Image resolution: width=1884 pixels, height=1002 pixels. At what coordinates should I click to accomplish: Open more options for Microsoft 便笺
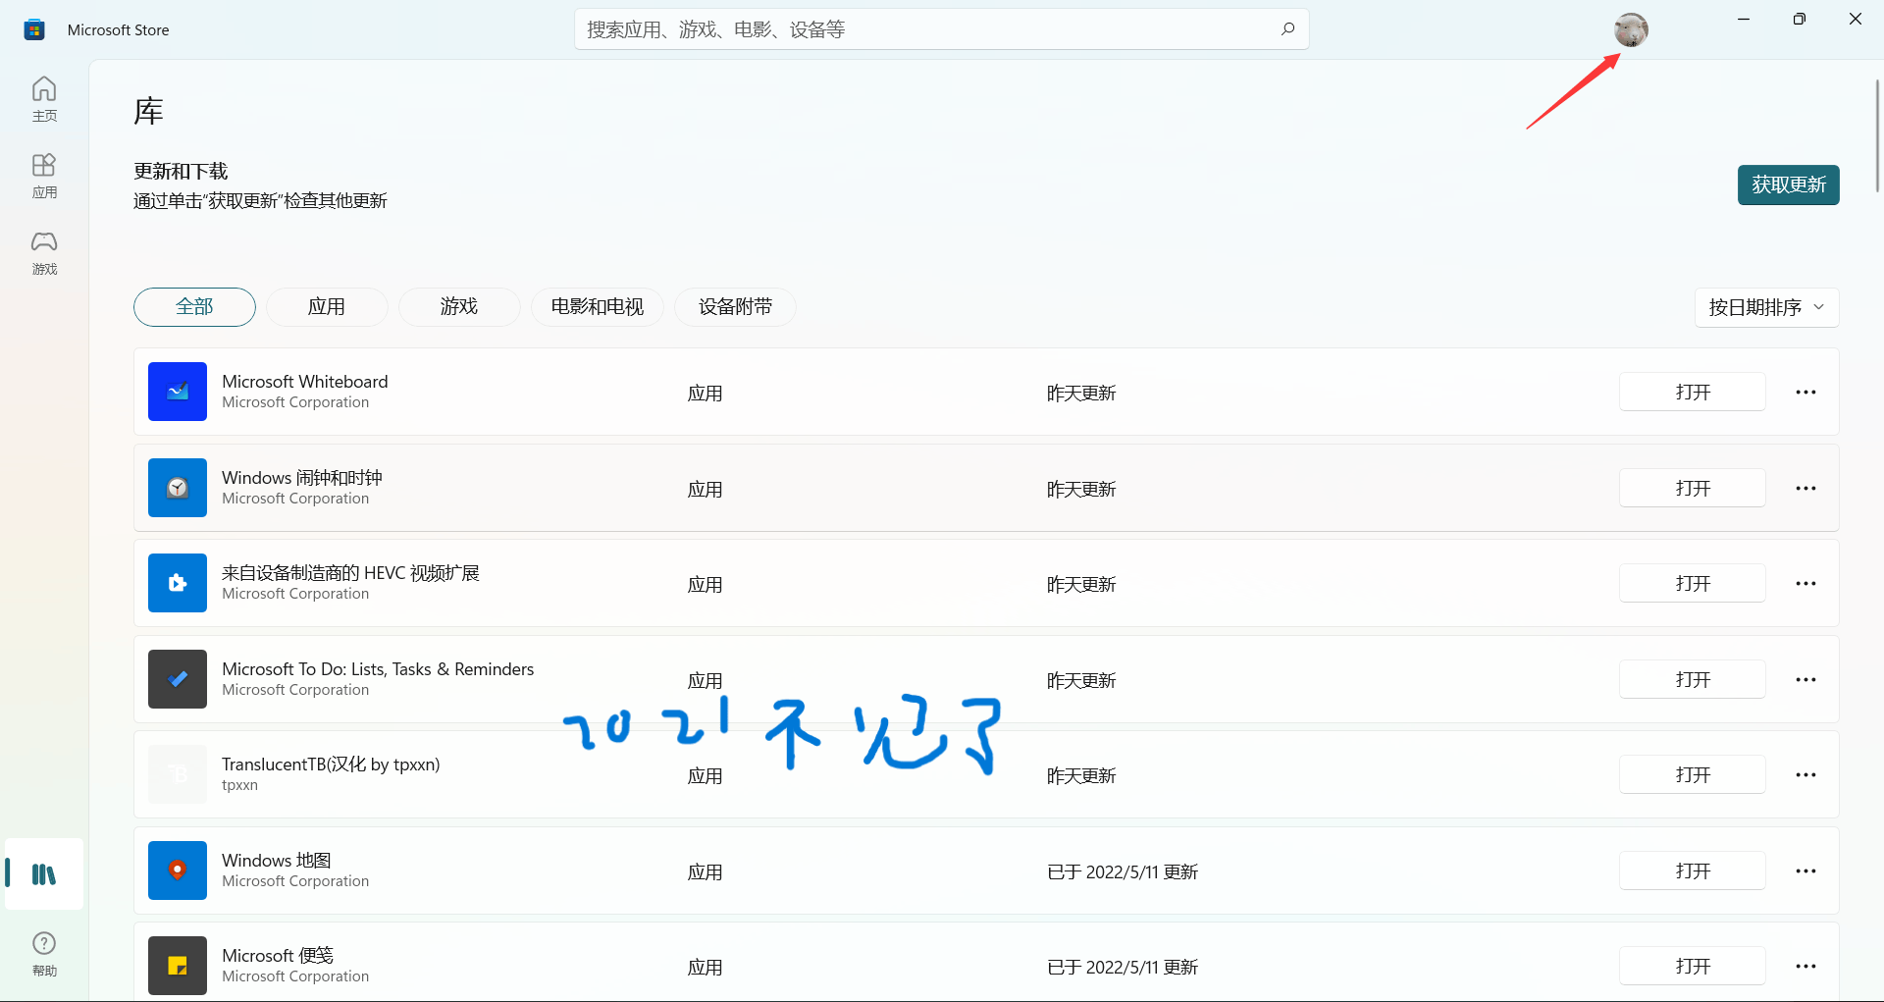(1805, 966)
